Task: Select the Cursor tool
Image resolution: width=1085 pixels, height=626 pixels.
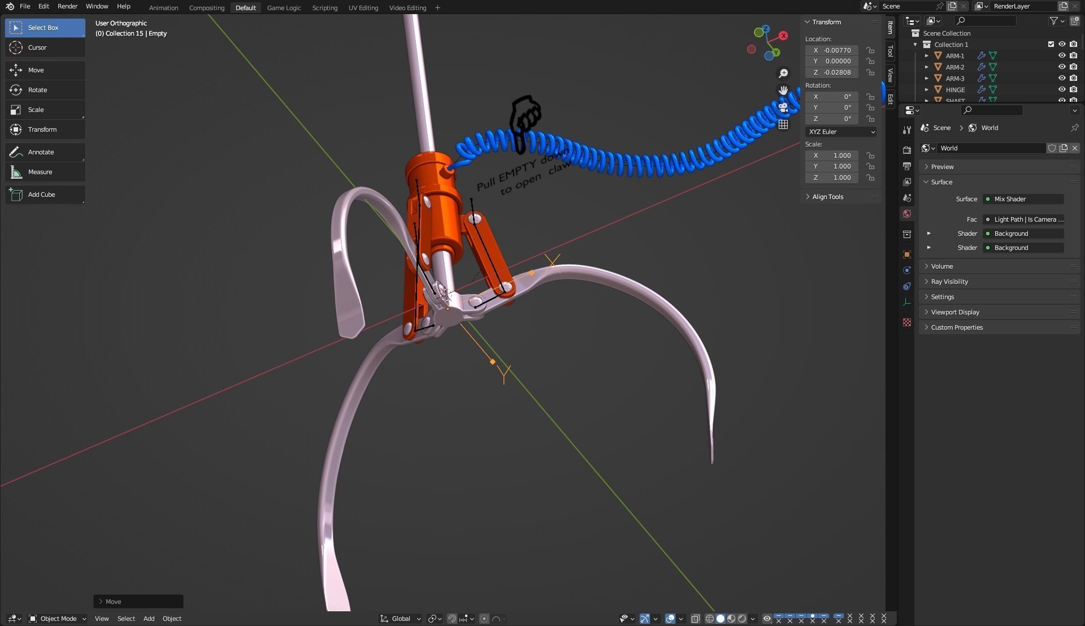Action: [45, 48]
